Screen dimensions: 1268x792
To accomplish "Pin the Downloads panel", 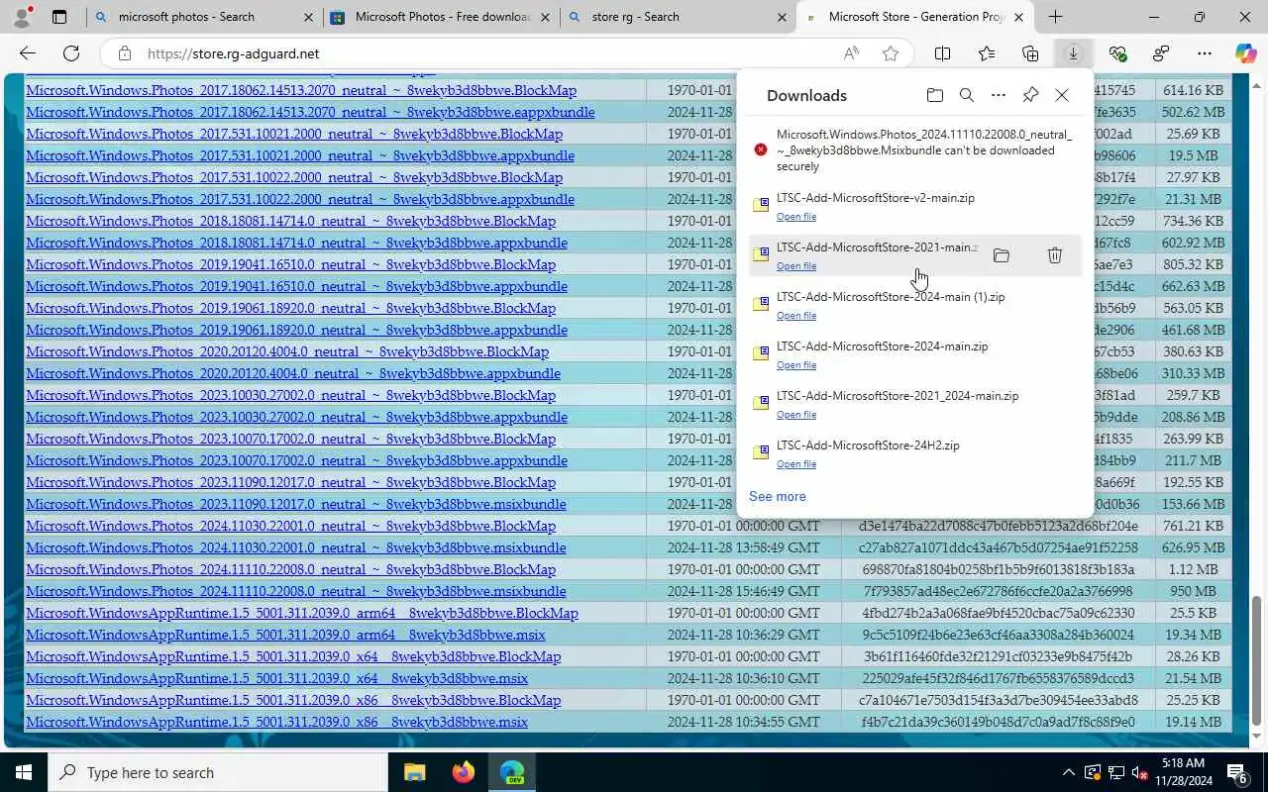I will pyautogui.click(x=1030, y=95).
